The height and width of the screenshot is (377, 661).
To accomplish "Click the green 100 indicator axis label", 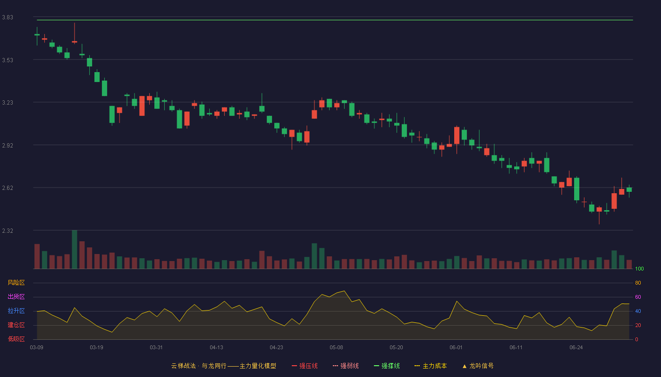I will tap(639, 269).
